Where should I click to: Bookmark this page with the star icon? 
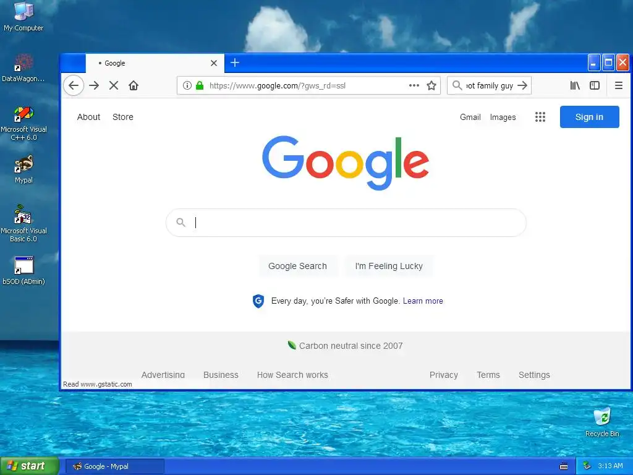tap(431, 85)
